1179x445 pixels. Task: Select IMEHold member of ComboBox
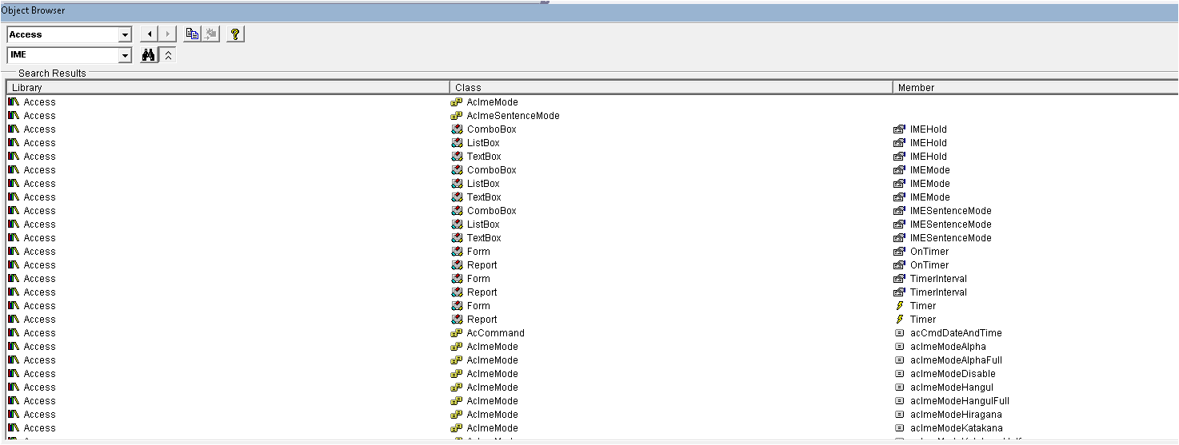pos(928,129)
